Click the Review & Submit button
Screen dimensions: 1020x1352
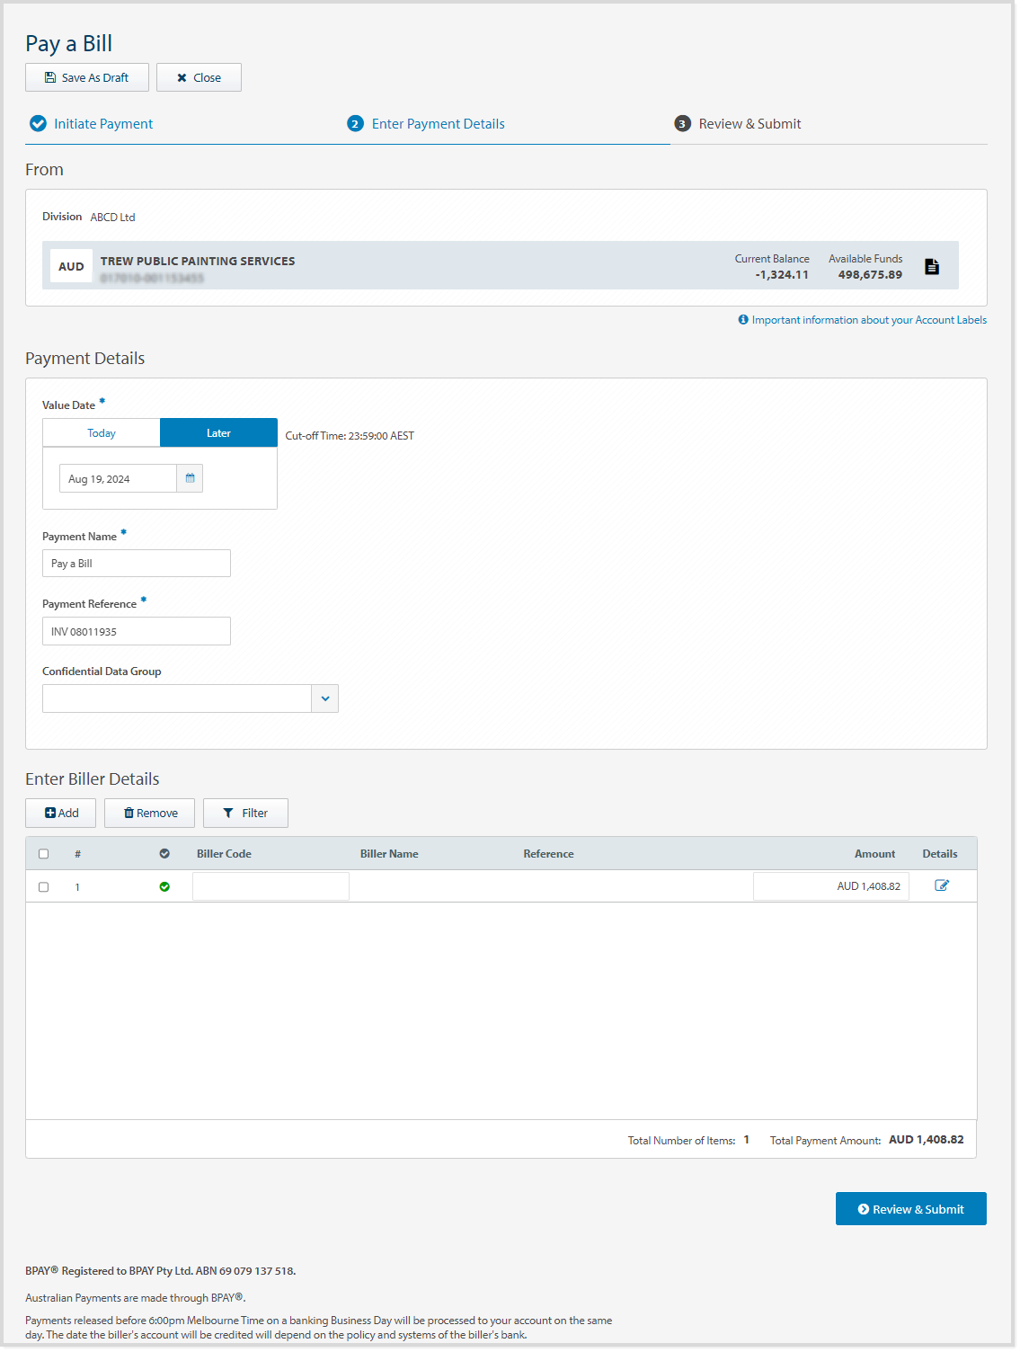[910, 1208]
